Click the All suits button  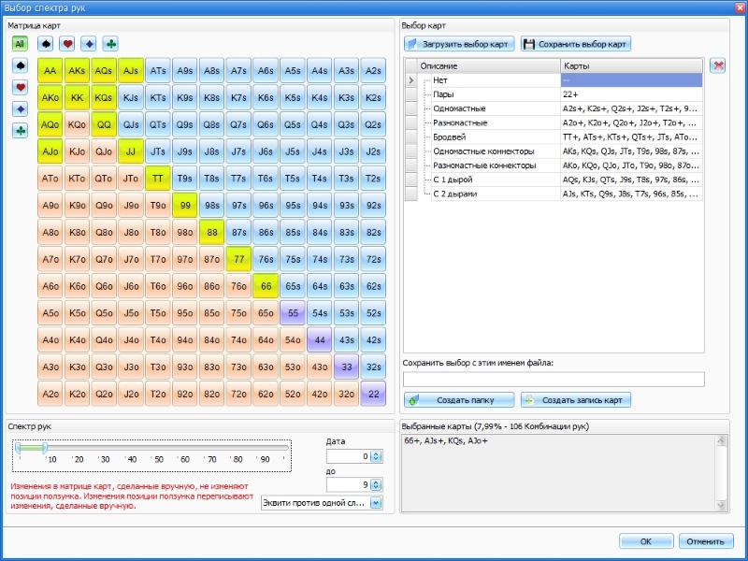click(x=20, y=44)
